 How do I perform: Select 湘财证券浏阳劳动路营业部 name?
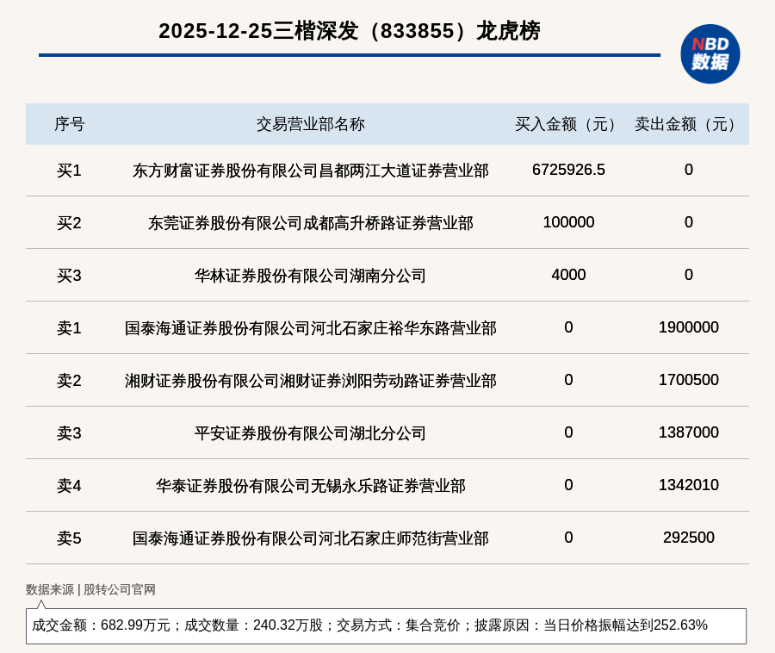[310, 381]
